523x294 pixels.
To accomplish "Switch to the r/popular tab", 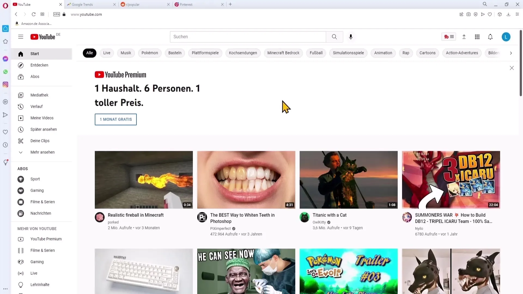I will 145,4.
